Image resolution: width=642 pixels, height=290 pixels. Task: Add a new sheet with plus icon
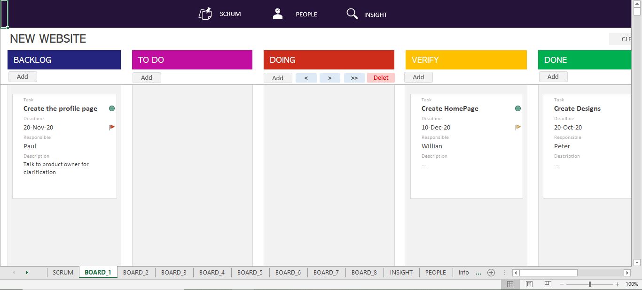(491, 273)
